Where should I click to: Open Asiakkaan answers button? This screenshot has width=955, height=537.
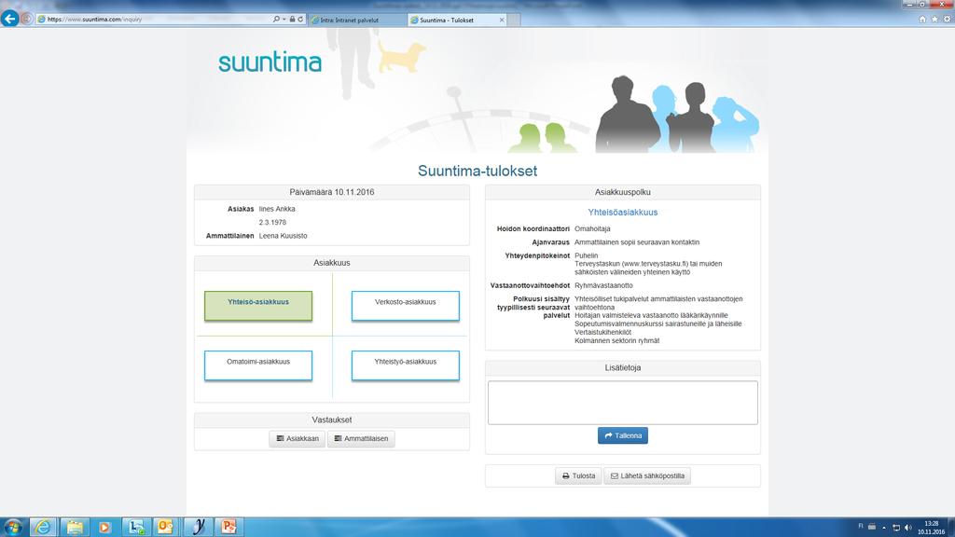point(298,438)
